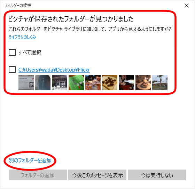Screen dimensions: 195x189
Task: Click the フォルダーの候補 window title
Action: click(x=18, y=6)
